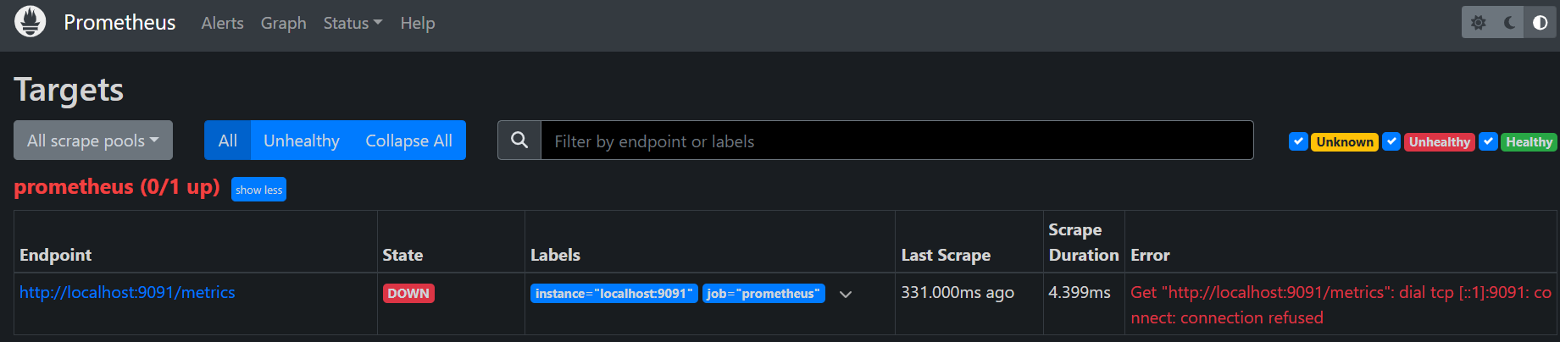Screen dimensions: 1560x342
Task: Expand labels with the chevron arrow
Action: [845, 294]
